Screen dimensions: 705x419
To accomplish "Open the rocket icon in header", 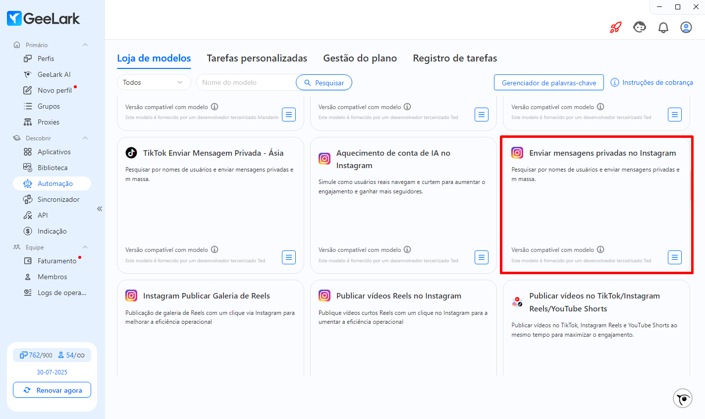I will (616, 27).
